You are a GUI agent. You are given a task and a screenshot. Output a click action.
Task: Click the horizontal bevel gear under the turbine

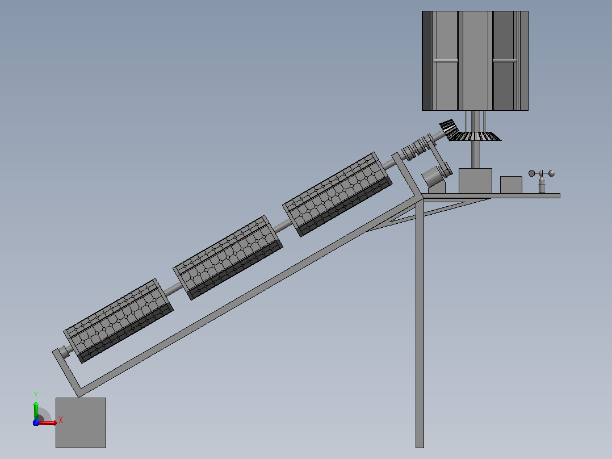[x=477, y=136]
